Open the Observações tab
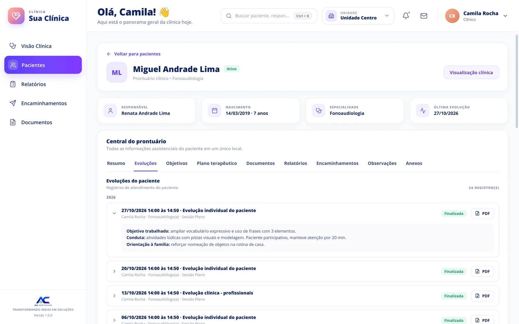 [382, 163]
